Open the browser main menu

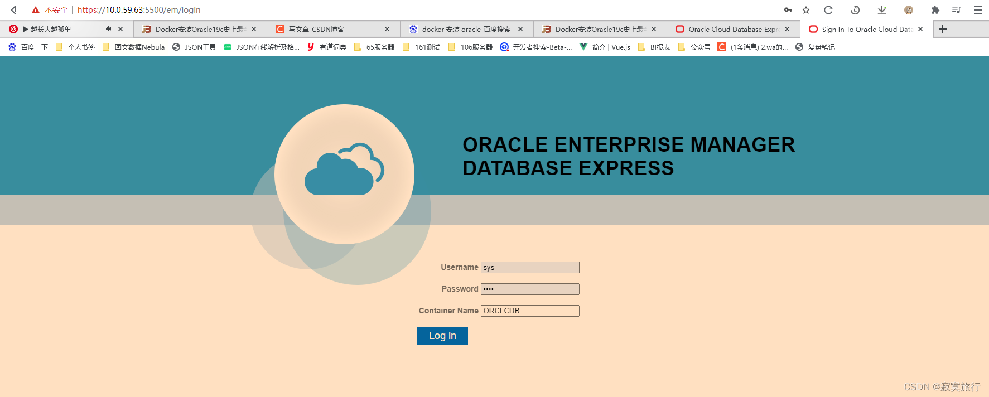[x=978, y=10]
